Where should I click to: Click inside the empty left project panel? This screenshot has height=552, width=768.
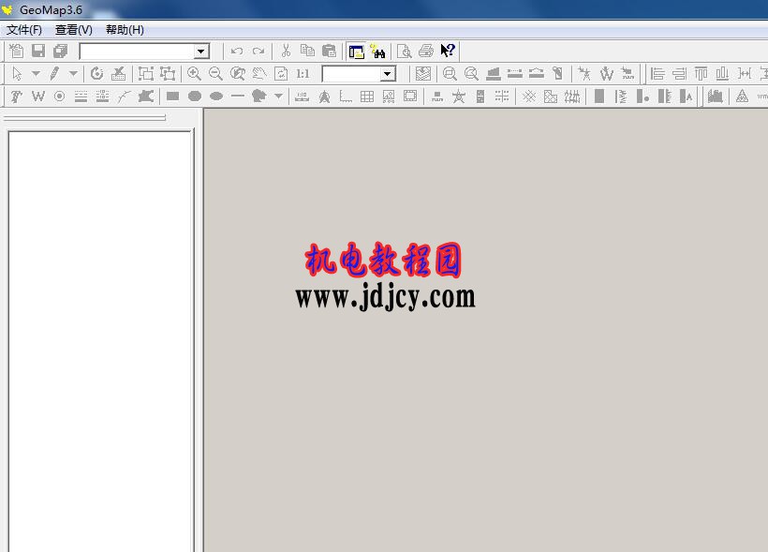100,341
